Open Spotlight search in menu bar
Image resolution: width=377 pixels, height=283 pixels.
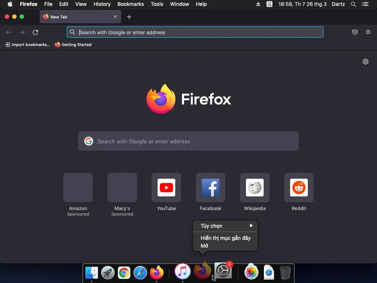(353, 4)
